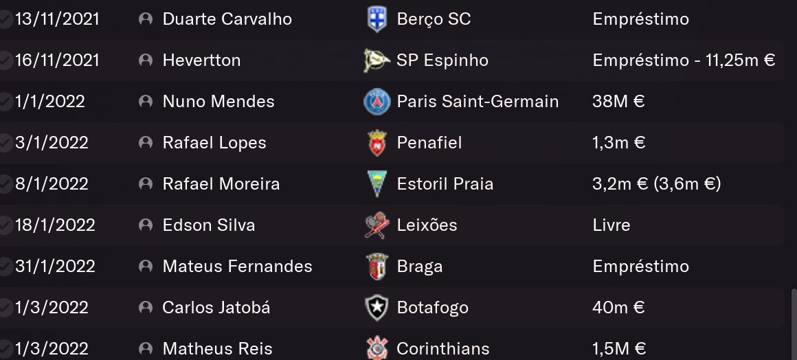Click the Leixões club crest
This screenshot has width=797, height=360.
(377, 225)
